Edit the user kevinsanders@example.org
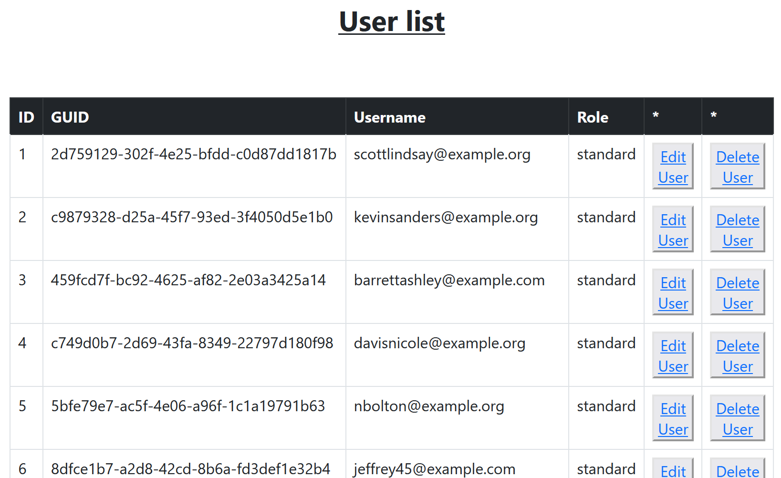The height and width of the screenshot is (478, 781). click(672, 229)
